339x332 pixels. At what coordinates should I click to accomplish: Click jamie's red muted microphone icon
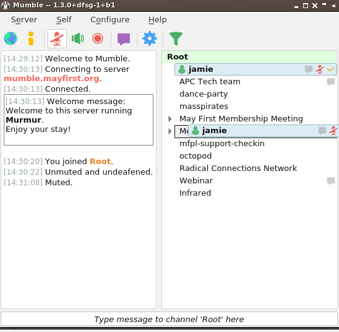click(x=320, y=69)
